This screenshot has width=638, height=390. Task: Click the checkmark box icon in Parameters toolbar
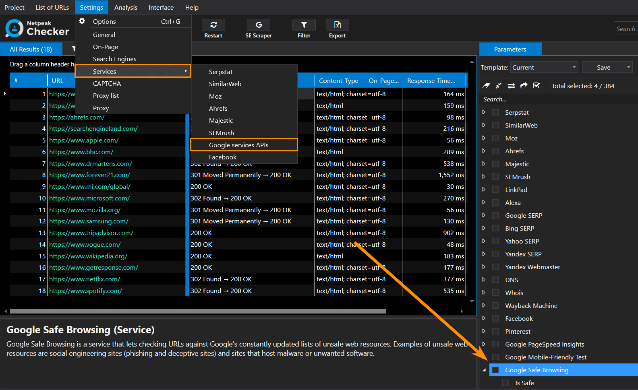coord(536,86)
